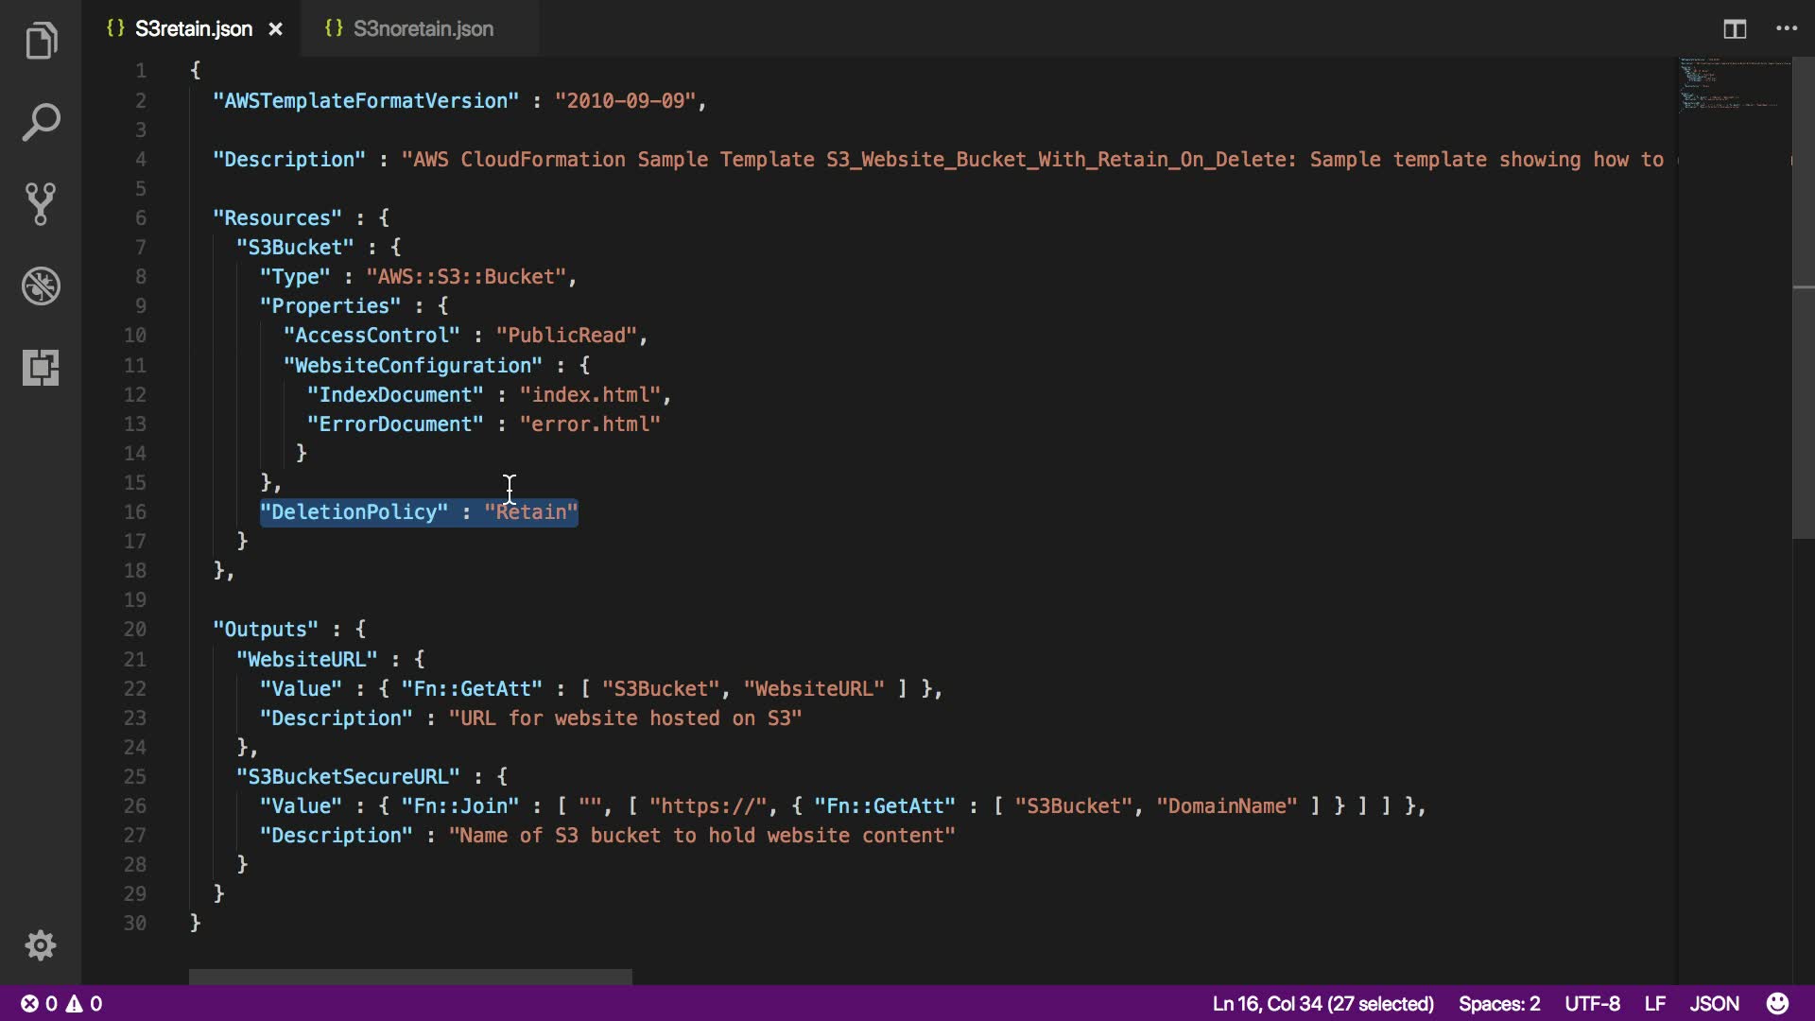Select the S3retain.json tab
Screen dimensions: 1815x1021
(193, 29)
